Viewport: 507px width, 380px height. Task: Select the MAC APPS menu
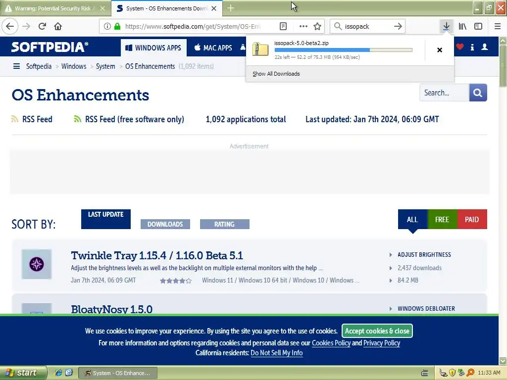pyautogui.click(x=213, y=48)
